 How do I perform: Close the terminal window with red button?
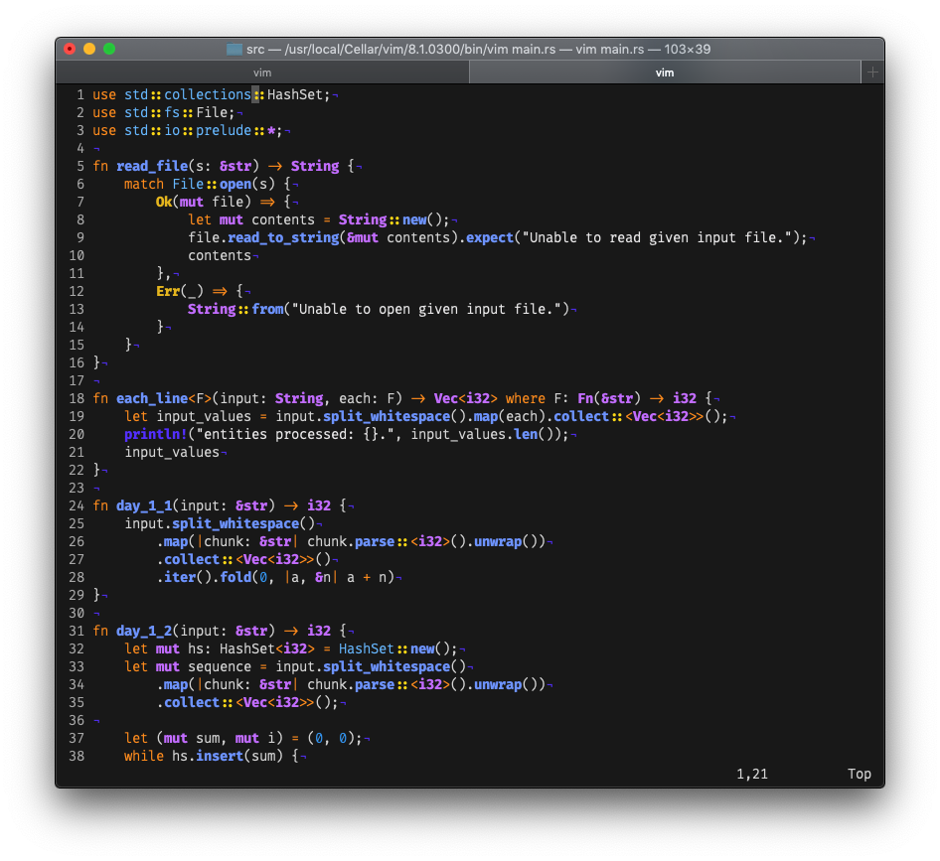pyautogui.click(x=70, y=49)
